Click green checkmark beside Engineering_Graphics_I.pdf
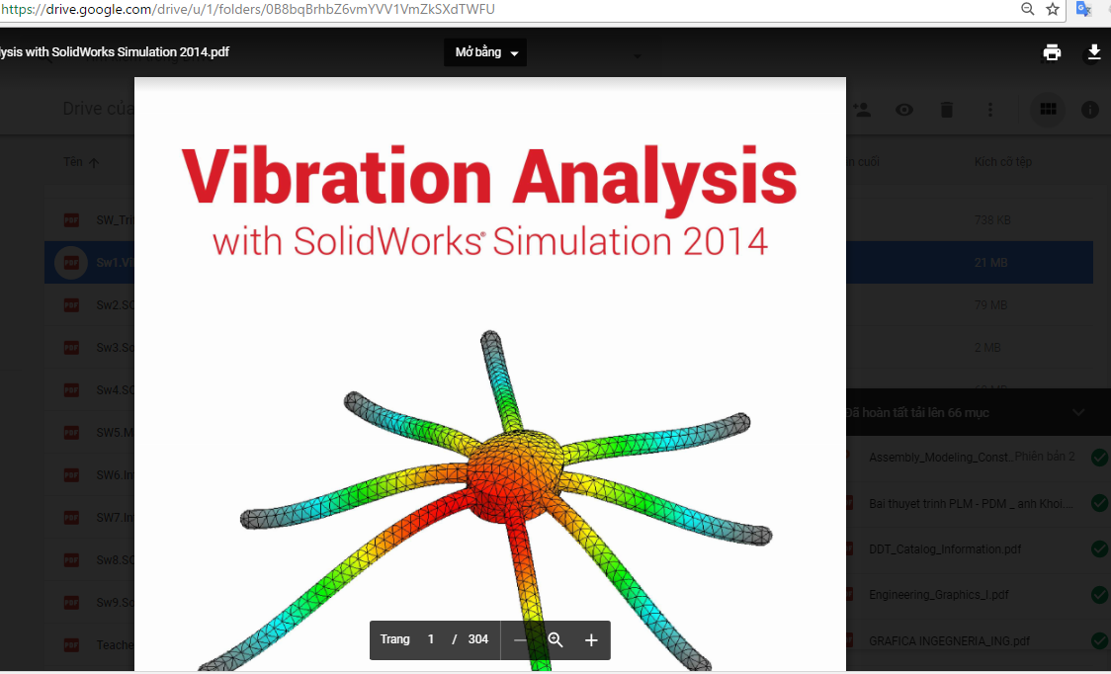Screen dimensions: 1111x674 click(1100, 595)
